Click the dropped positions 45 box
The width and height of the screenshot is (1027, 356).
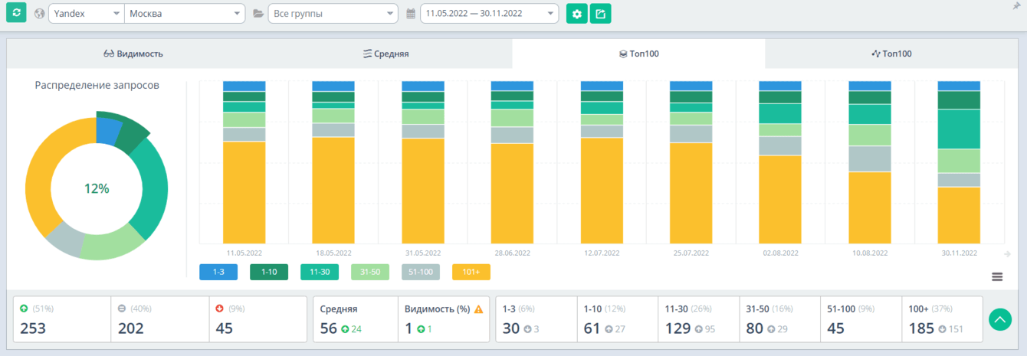pos(258,319)
